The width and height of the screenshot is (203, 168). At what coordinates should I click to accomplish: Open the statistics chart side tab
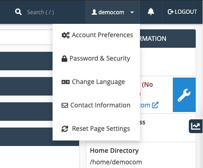pos(196,126)
